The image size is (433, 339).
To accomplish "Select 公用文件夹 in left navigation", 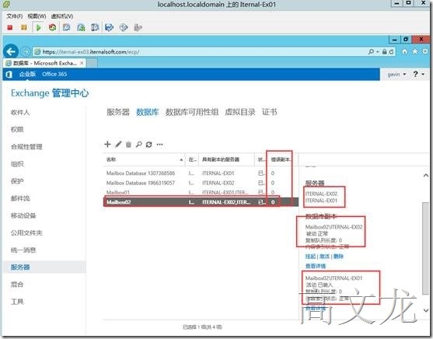I will pyautogui.click(x=26, y=233).
